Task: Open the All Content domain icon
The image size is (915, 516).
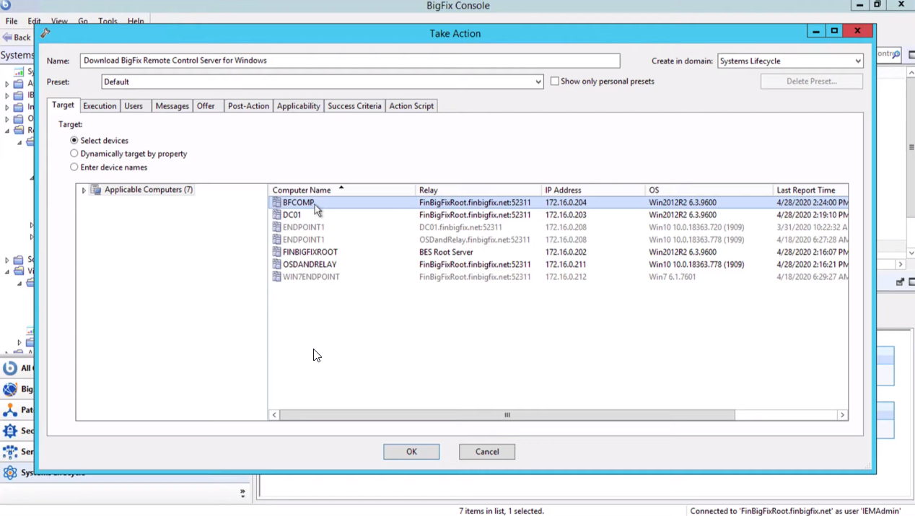Action: (x=9, y=368)
